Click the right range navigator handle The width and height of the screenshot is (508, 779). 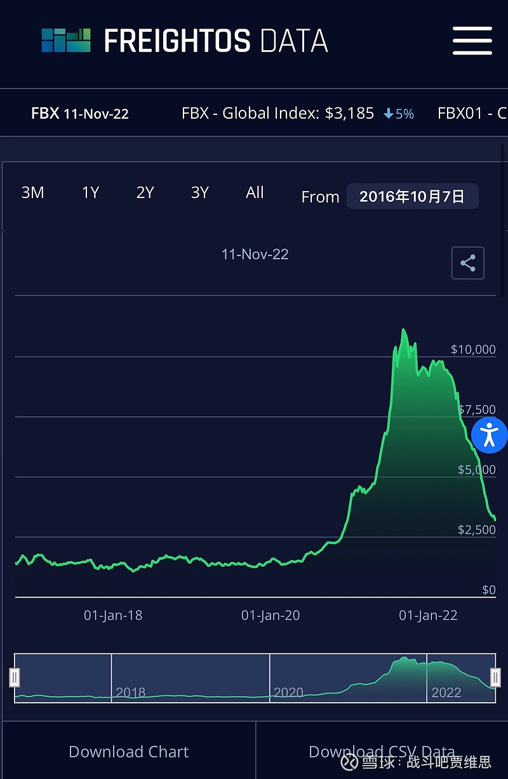[495, 677]
